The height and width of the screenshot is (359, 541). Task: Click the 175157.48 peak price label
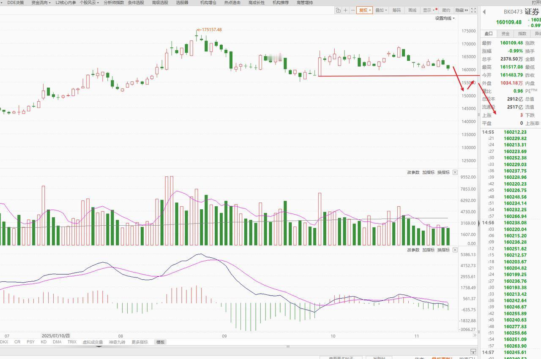(212, 30)
